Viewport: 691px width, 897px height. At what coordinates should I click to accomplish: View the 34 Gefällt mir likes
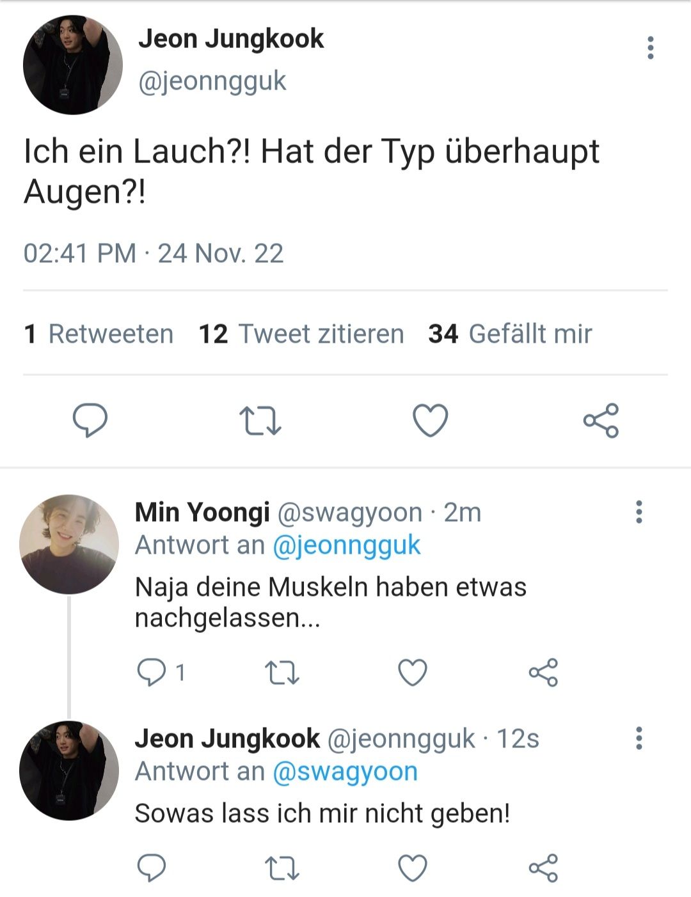tap(511, 334)
